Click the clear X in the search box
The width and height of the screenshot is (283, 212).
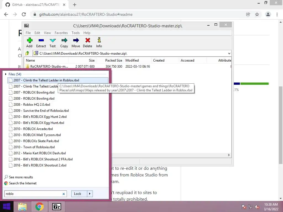point(64,194)
